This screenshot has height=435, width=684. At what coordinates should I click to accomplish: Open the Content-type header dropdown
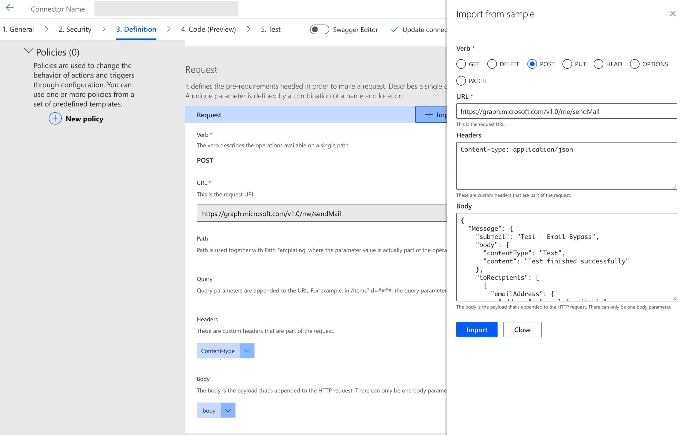[x=247, y=351]
